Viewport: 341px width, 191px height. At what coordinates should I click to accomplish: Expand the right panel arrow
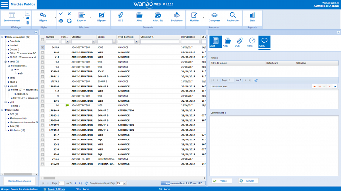[338, 32]
